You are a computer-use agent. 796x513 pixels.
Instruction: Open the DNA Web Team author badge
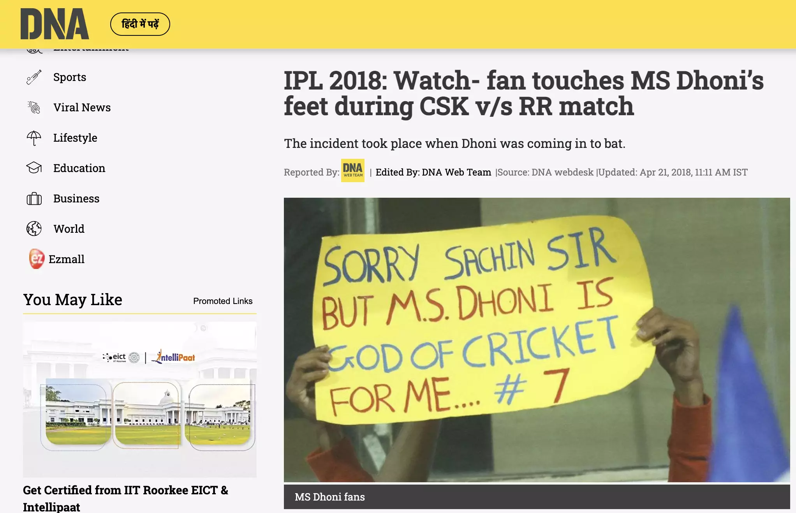pyautogui.click(x=353, y=170)
